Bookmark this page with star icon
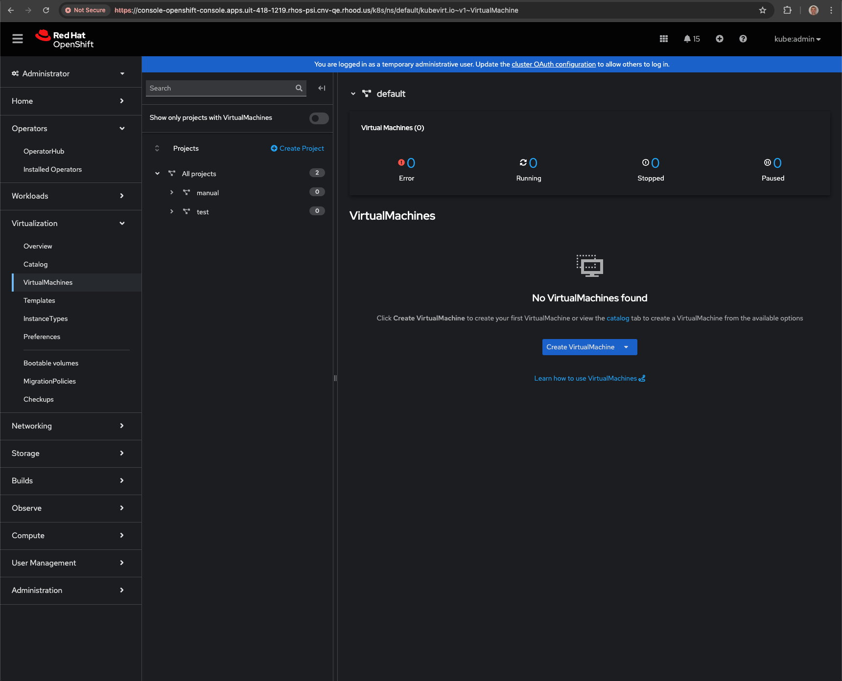The height and width of the screenshot is (681, 842). 762,10
